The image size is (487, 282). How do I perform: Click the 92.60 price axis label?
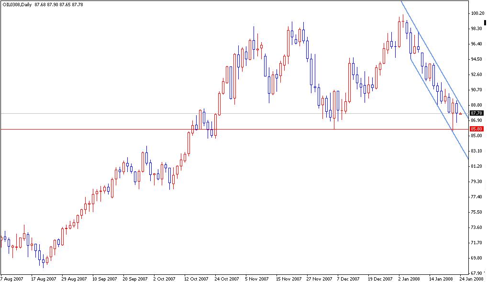(477, 75)
